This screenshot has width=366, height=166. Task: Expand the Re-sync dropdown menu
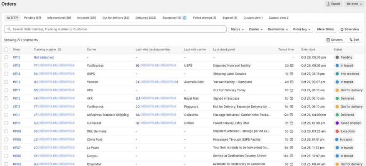tap(354, 4)
